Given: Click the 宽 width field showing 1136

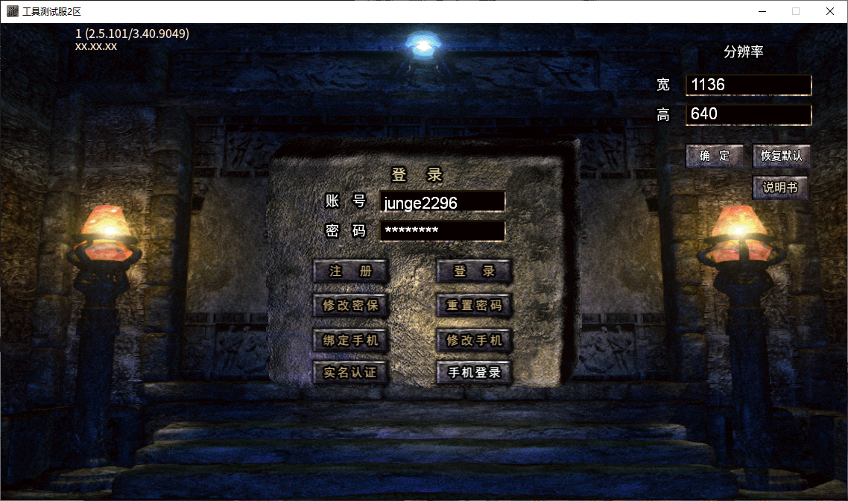Looking at the screenshot, I should tap(748, 85).
